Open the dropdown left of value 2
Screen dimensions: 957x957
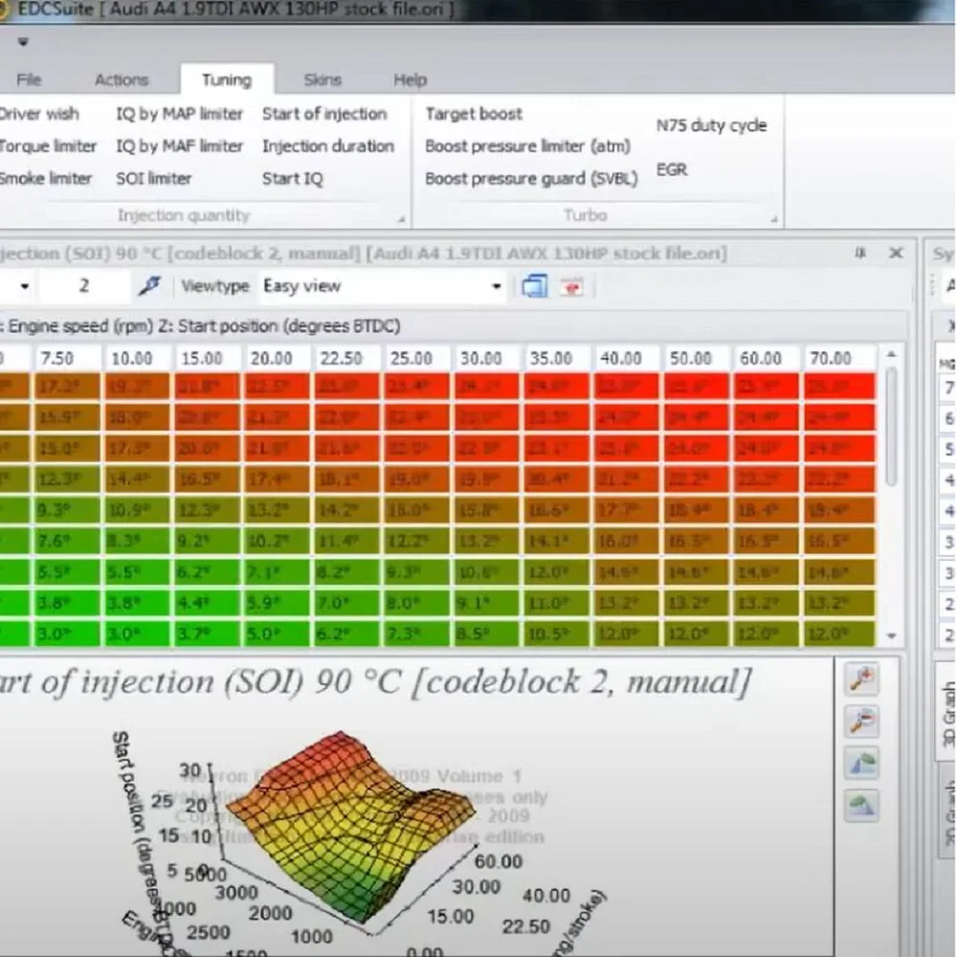click(x=24, y=286)
